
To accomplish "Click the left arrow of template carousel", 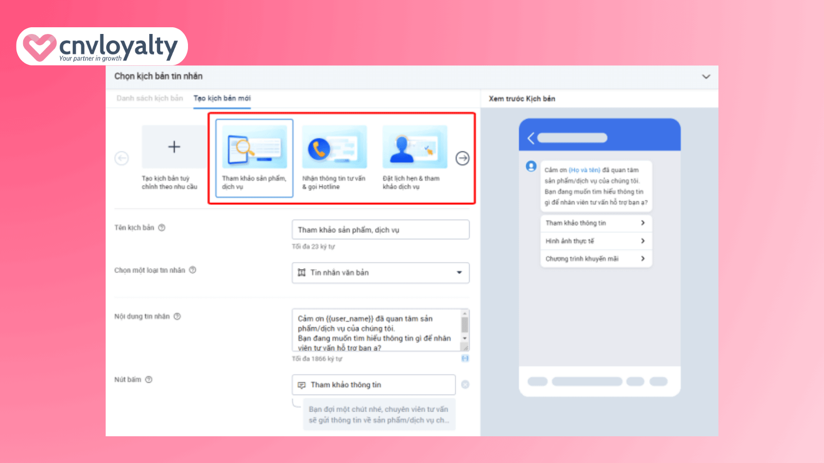I will point(122,158).
